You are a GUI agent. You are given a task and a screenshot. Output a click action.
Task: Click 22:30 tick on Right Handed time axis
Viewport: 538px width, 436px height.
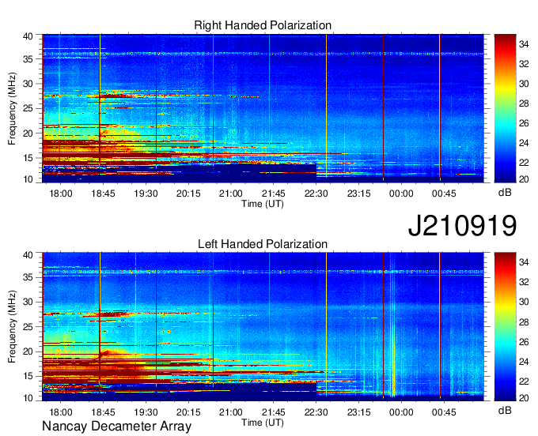(316, 194)
